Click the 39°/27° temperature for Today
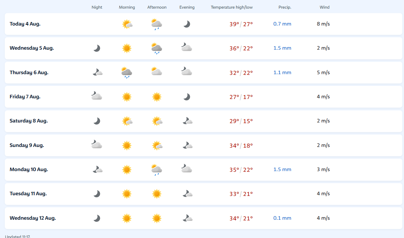 pos(241,24)
